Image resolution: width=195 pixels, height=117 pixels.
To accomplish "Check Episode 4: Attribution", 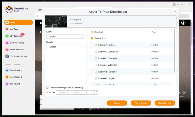I will coord(96,65).
